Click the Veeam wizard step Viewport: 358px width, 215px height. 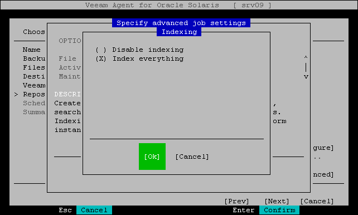tap(34, 85)
